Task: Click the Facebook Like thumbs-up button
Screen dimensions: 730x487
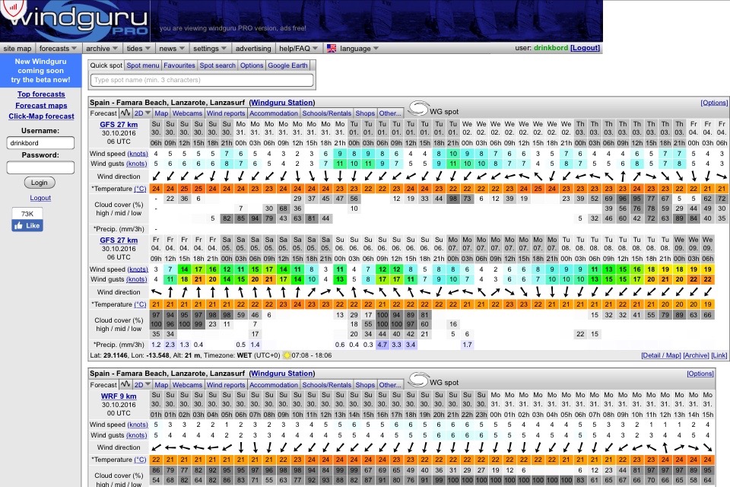Action: pos(27,225)
